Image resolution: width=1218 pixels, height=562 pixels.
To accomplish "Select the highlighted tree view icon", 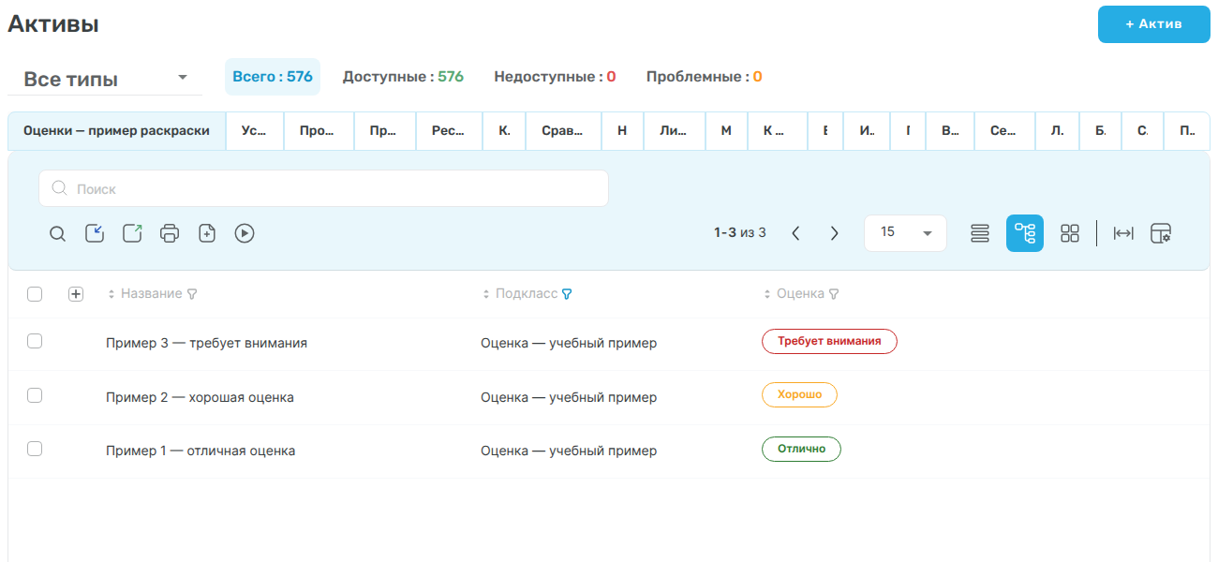I will (1025, 233).
